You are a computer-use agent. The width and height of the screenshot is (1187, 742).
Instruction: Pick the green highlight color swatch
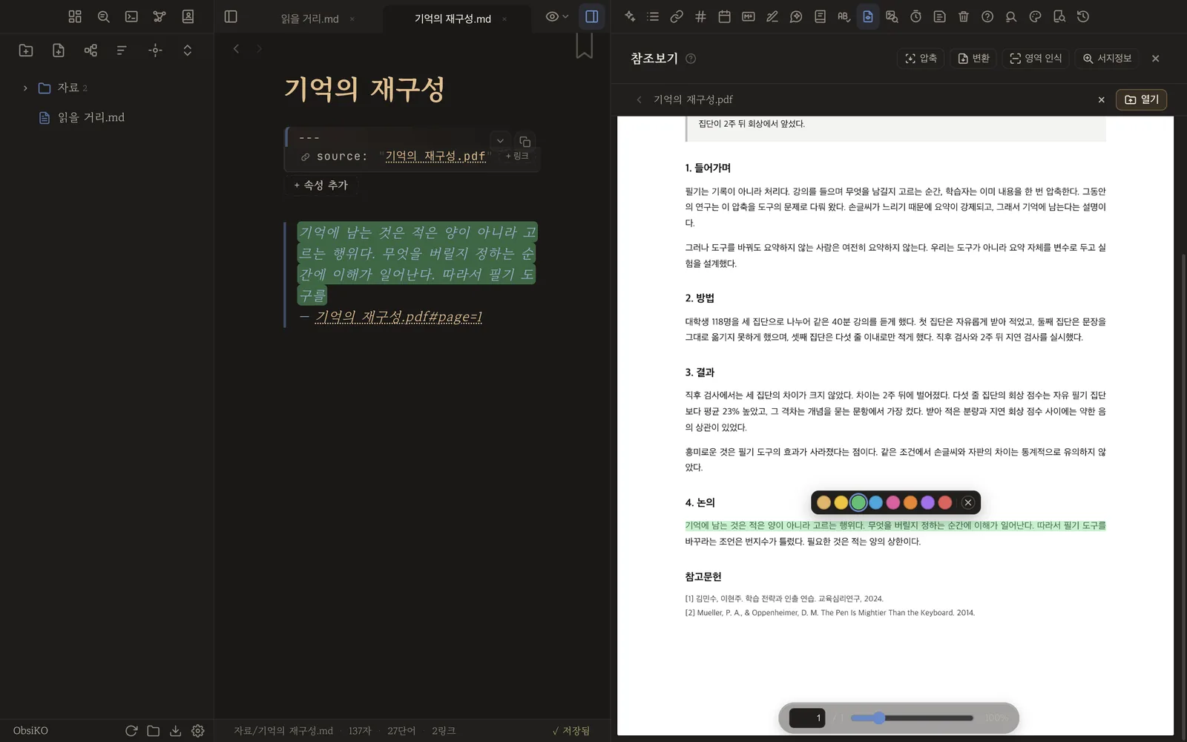[x=858, y=502]
